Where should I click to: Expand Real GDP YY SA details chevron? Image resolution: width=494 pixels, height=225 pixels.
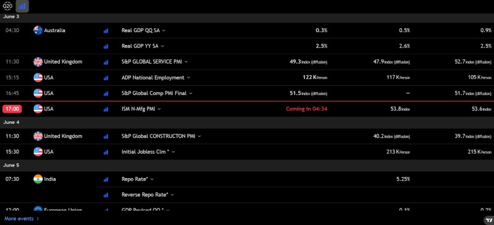click(162, 46)
